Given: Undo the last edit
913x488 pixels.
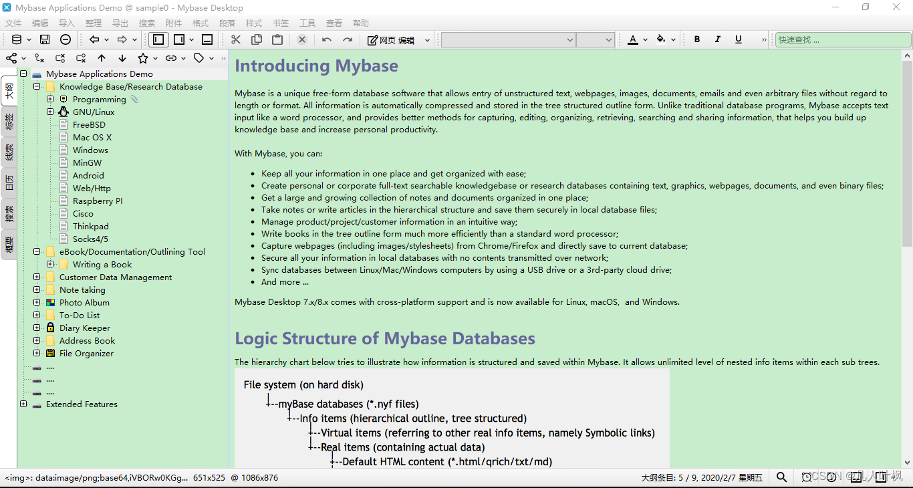Looking at the screenshot, I should point(327,39).
